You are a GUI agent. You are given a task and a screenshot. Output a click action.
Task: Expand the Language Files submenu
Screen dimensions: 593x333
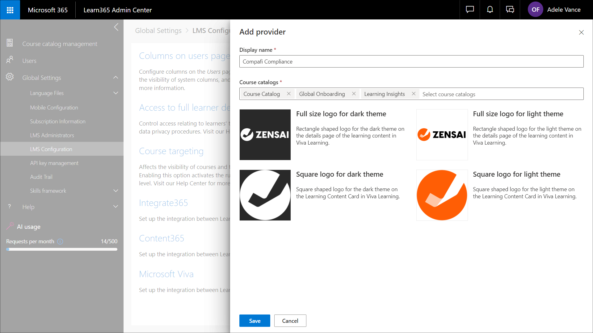(116, 93)
